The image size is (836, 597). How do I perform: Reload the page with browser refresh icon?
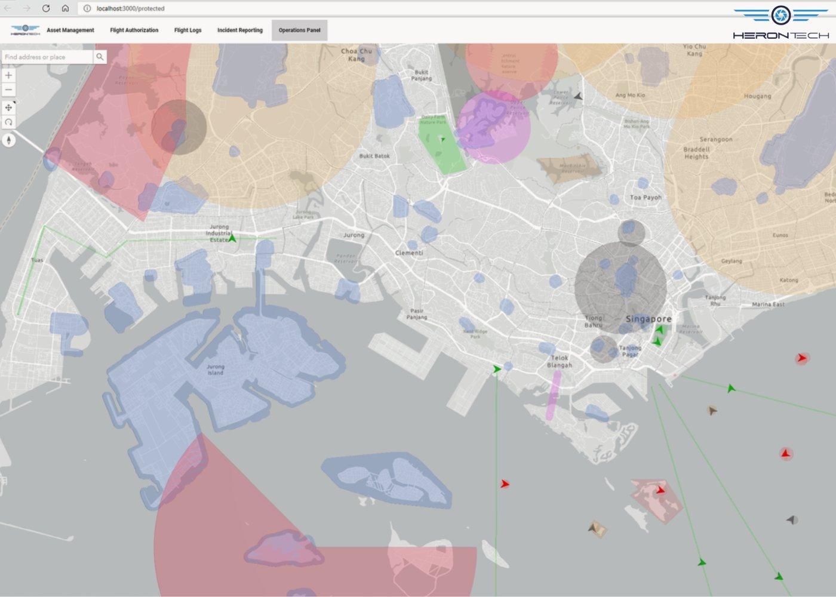[x=46, y=8]
